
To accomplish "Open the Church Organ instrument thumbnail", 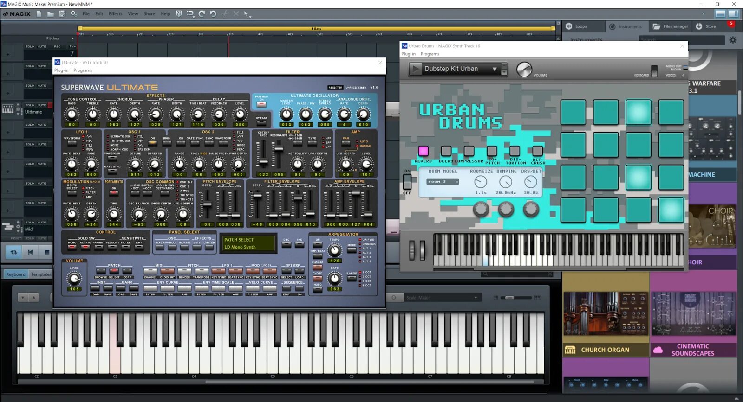I will (606, 313).
